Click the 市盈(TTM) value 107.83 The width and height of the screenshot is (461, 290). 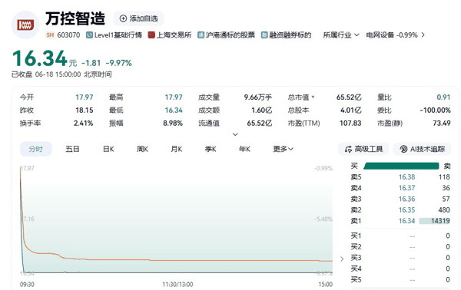[x=350, y=123]
